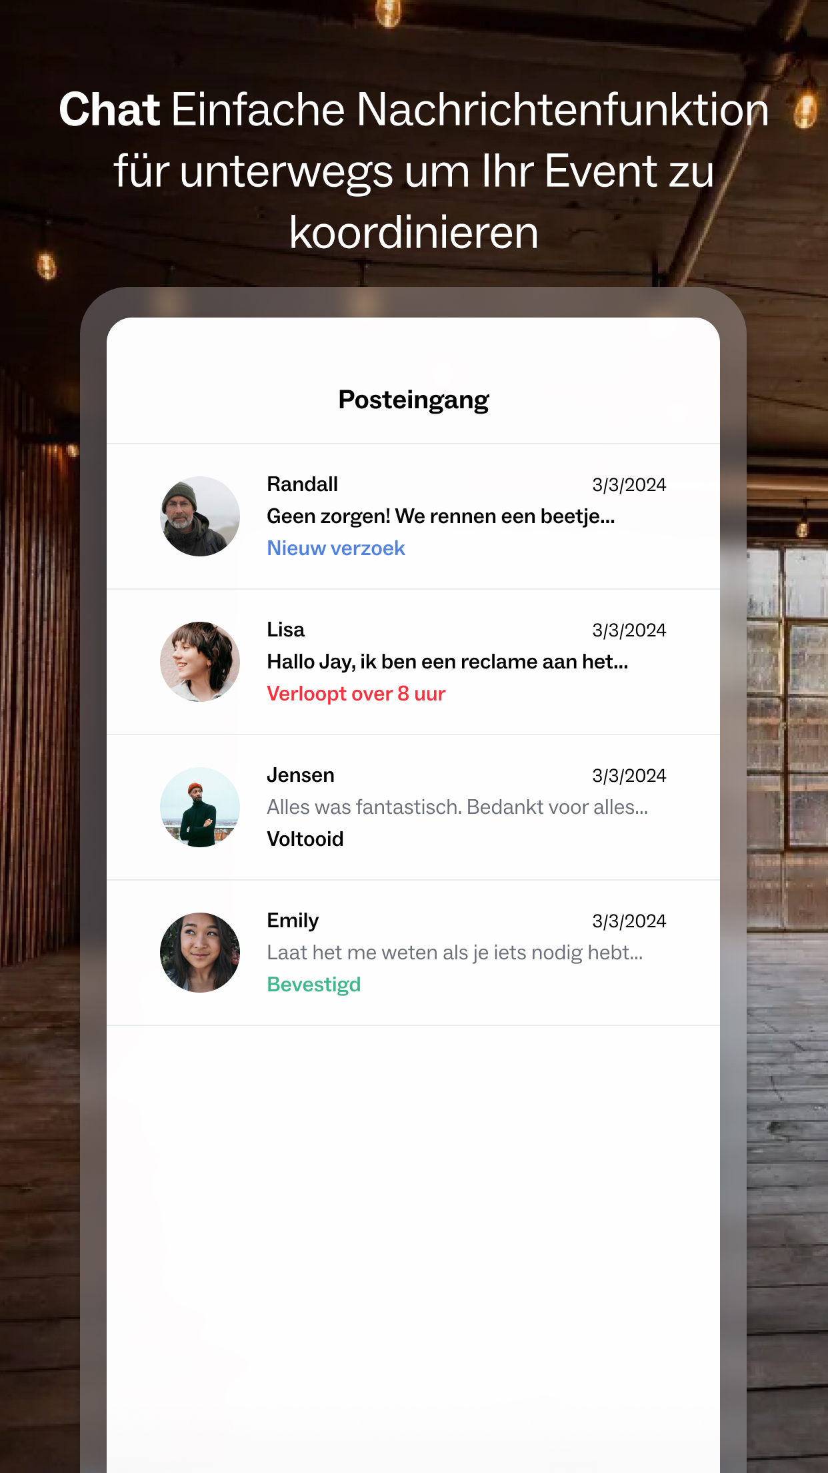Click the name Emily in the inbox
The height and width of the screenshot is (1473, 828).
(293, 921)
